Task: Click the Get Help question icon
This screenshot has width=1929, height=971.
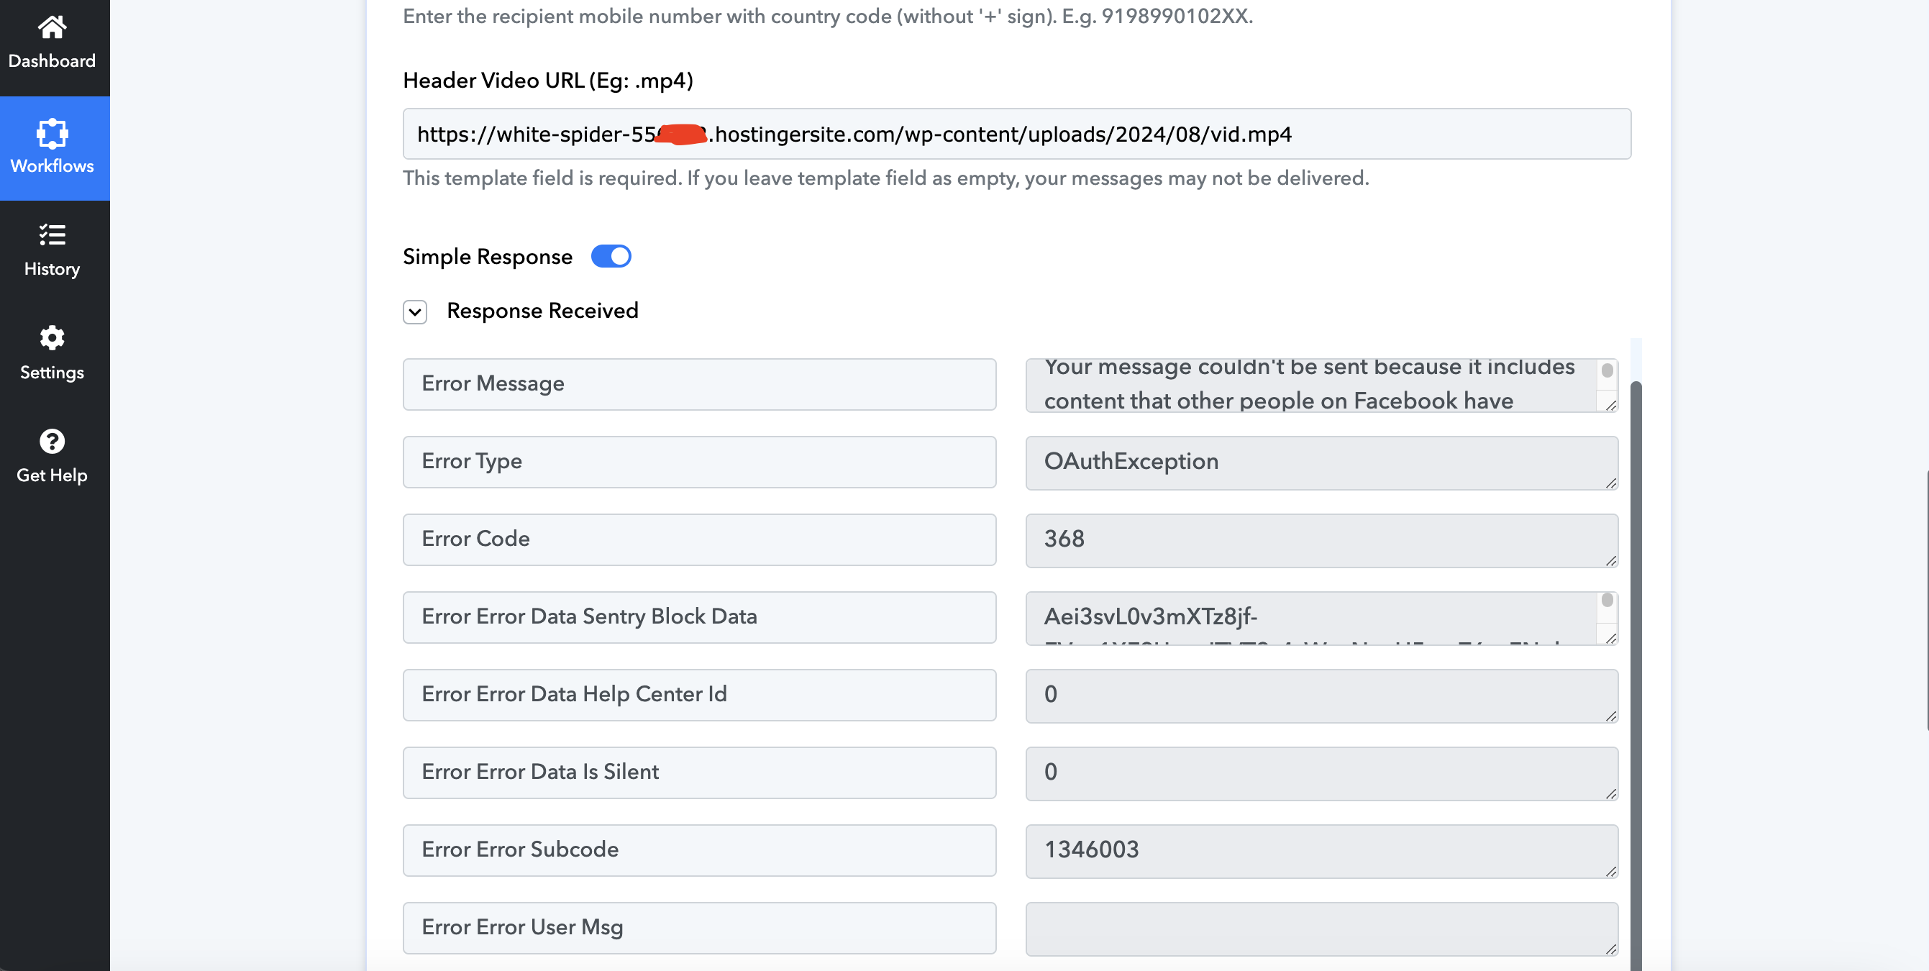Action: pos(52,442)
